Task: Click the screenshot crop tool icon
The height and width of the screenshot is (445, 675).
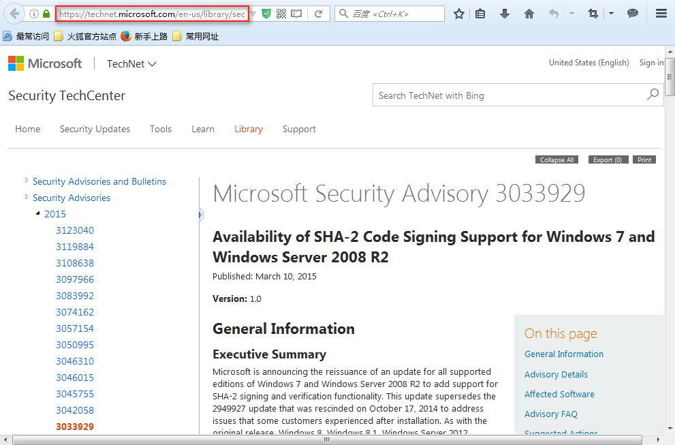Action: click(x=593, y=14)
